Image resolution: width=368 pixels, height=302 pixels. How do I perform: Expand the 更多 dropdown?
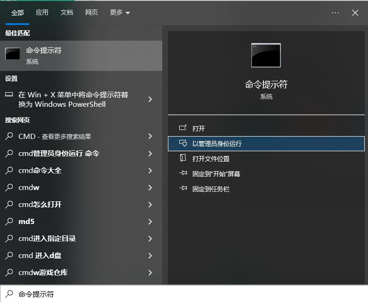[x=120, y=12]
